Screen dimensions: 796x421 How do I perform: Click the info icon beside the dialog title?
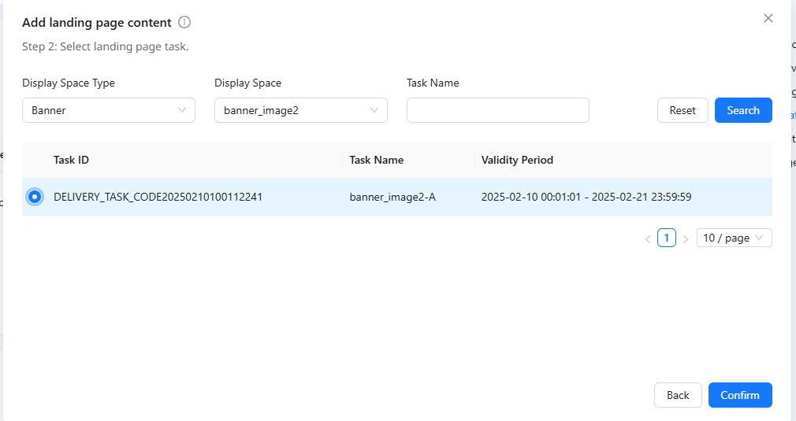pyautogui.click(x=184, y=23)
